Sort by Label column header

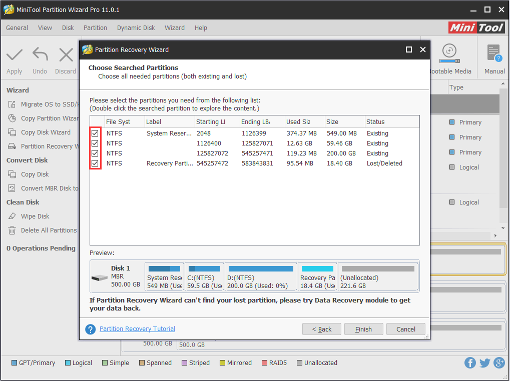170,122
